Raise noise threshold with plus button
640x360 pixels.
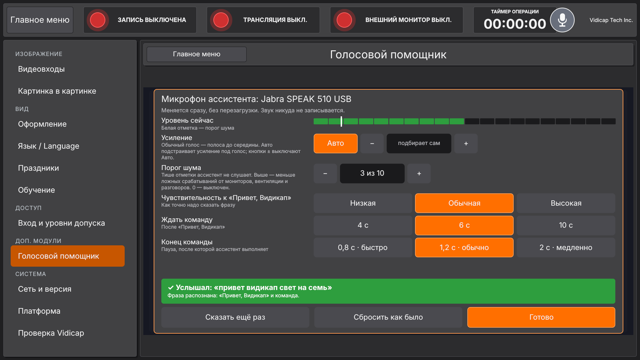(419, 173)
